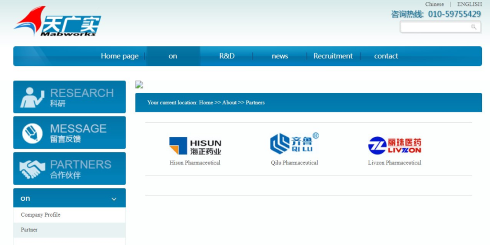Click the Hisun Pharmaceutical caption
This screenshot has height=245, width=490.
pyautogui.click(x=195, y=163)
